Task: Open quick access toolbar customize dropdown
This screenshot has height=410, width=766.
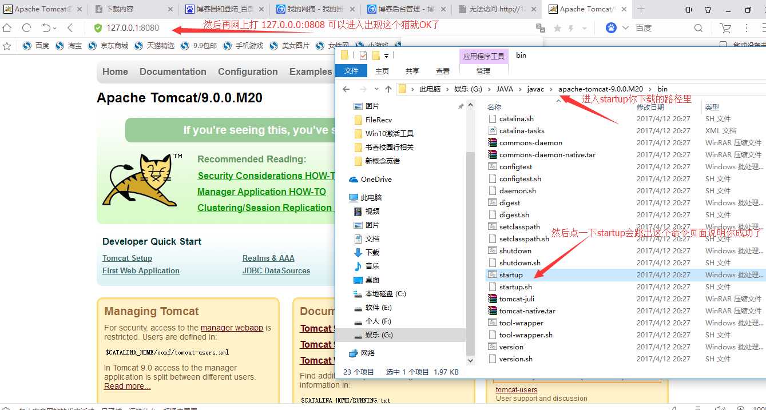Action: tap(386, 55)
